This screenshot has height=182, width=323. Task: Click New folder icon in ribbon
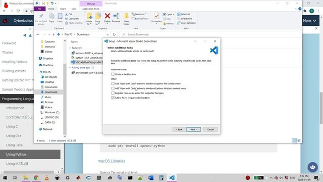[127, 19]
